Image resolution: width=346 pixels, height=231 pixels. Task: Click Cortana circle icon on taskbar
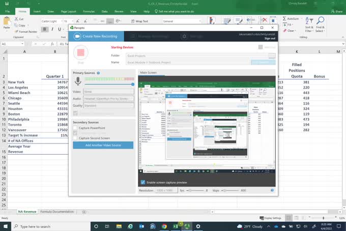(x=96, y=226)
